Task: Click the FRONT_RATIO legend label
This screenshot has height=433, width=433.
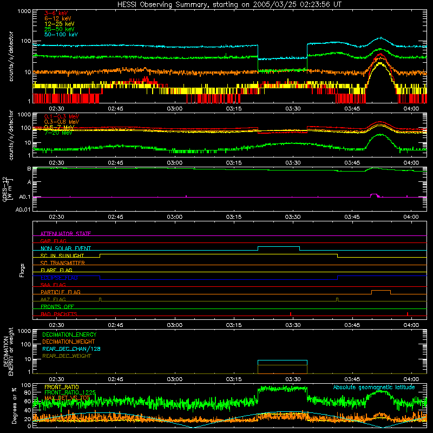Action: (x=62, y=387)
